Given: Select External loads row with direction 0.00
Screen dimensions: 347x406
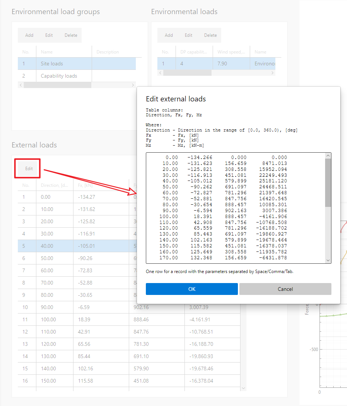Looking at the screenshot, I should pos(77,197).
